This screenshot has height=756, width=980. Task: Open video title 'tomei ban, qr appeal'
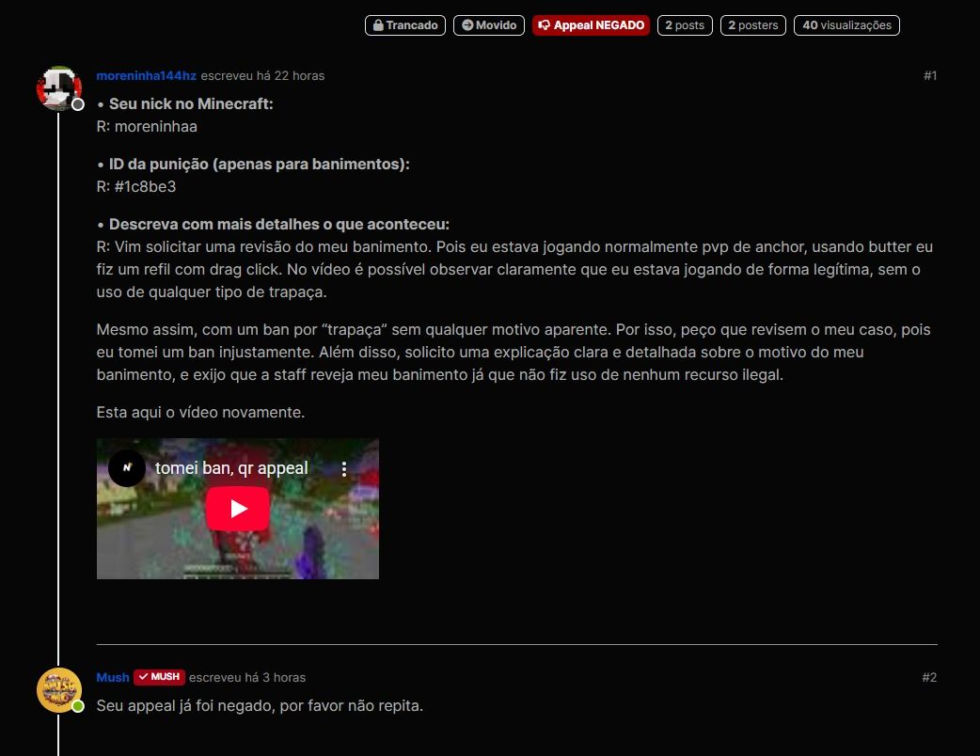point(231,468)
